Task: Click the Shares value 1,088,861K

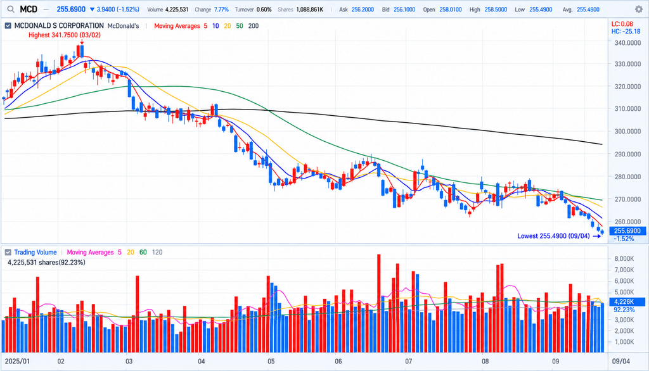Action: (x=309, y=9)
